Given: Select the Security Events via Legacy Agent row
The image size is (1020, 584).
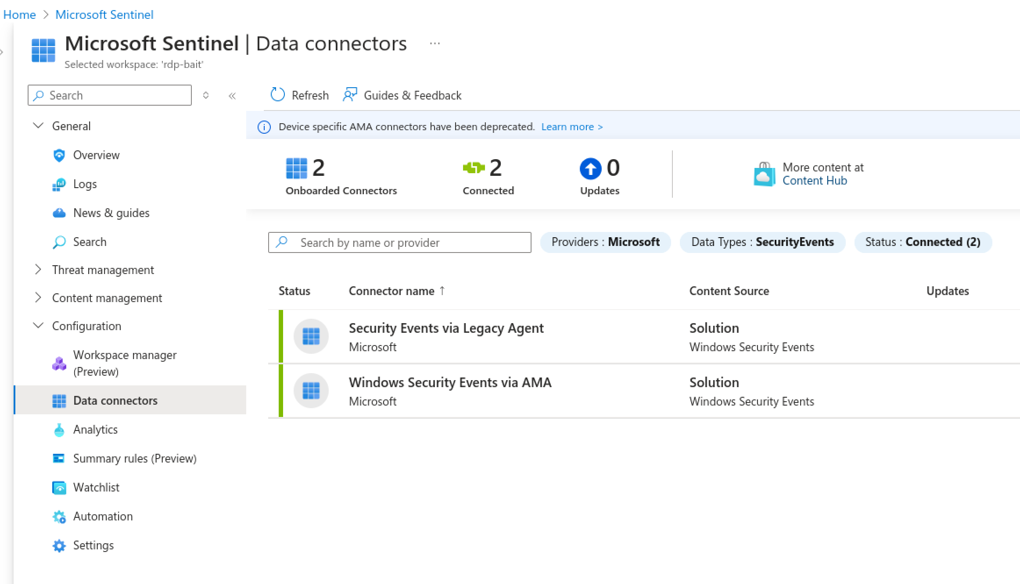Looking at the screenshot, I should (644, 337).
